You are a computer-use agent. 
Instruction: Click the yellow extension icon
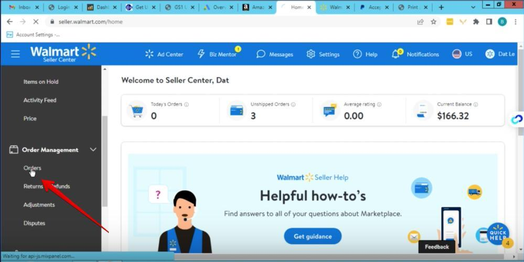click(450, 21)
